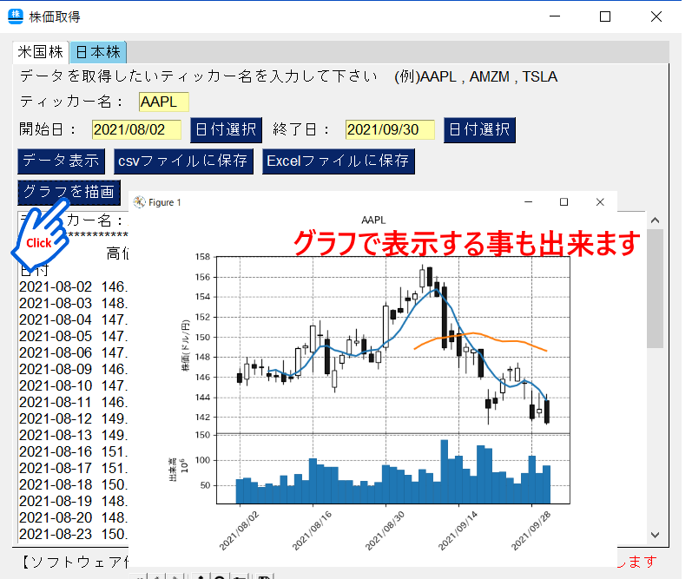Maximize the Figure 1 window

pos(564,202)
